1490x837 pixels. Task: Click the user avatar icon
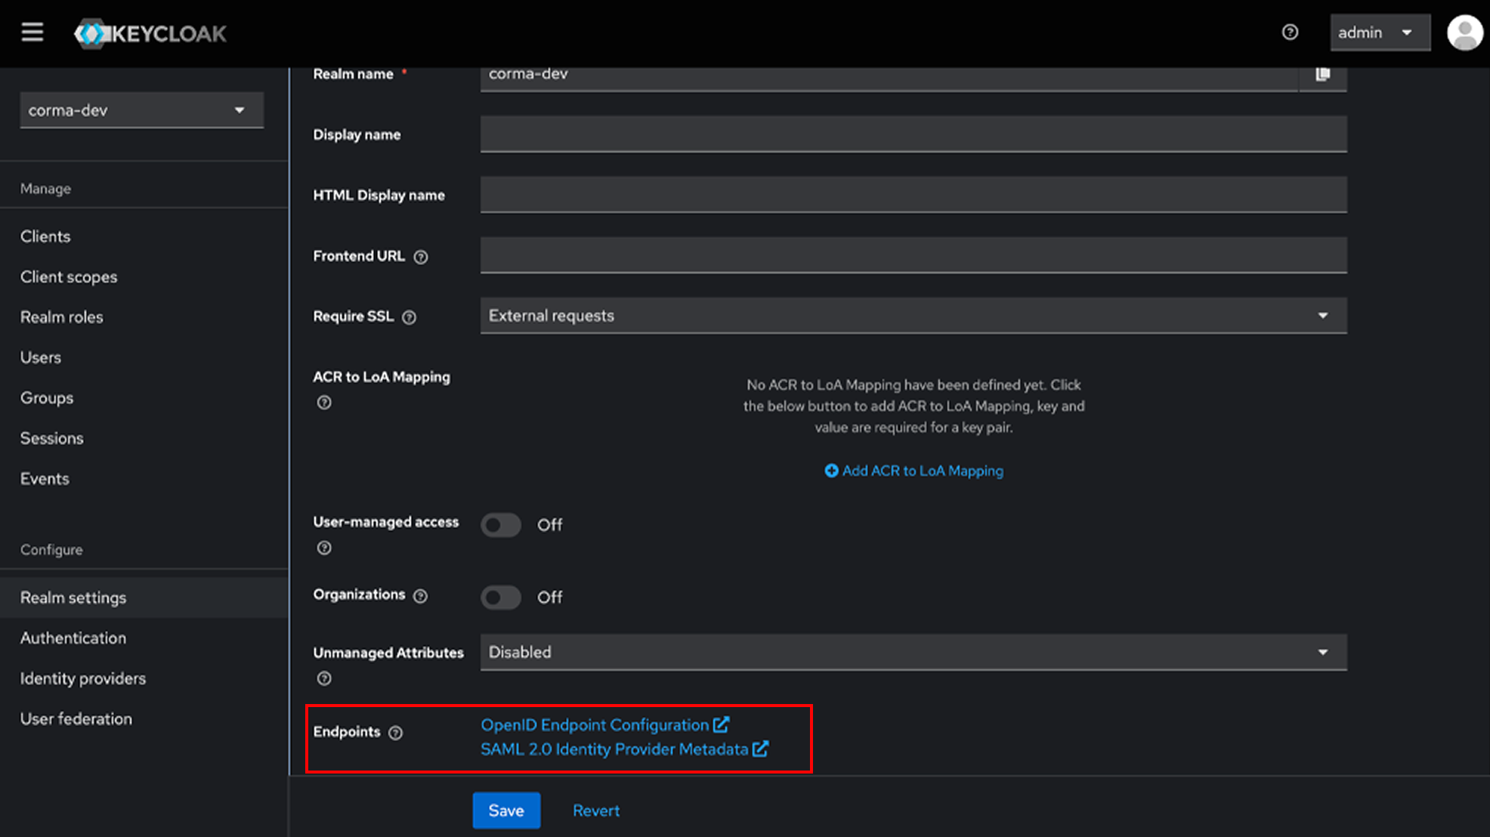[x=1465, y=33]
